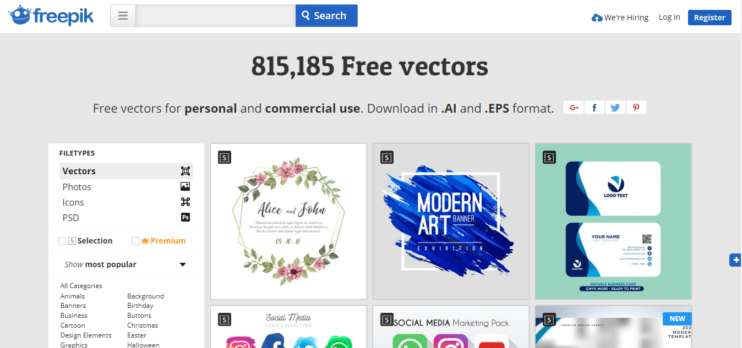Select the Vectors filetype icon

pos(185,171)
